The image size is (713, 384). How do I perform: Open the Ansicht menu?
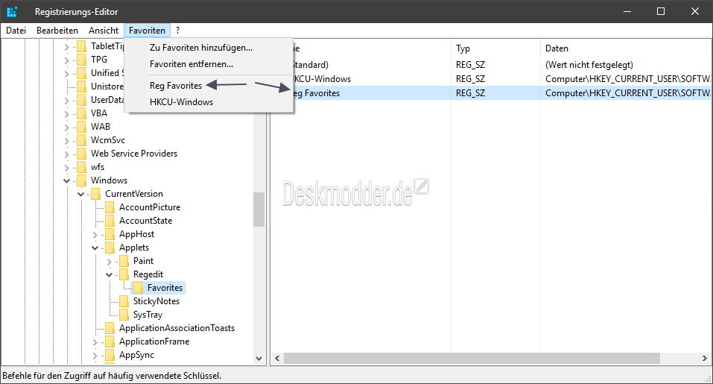[x=104, y=31]
